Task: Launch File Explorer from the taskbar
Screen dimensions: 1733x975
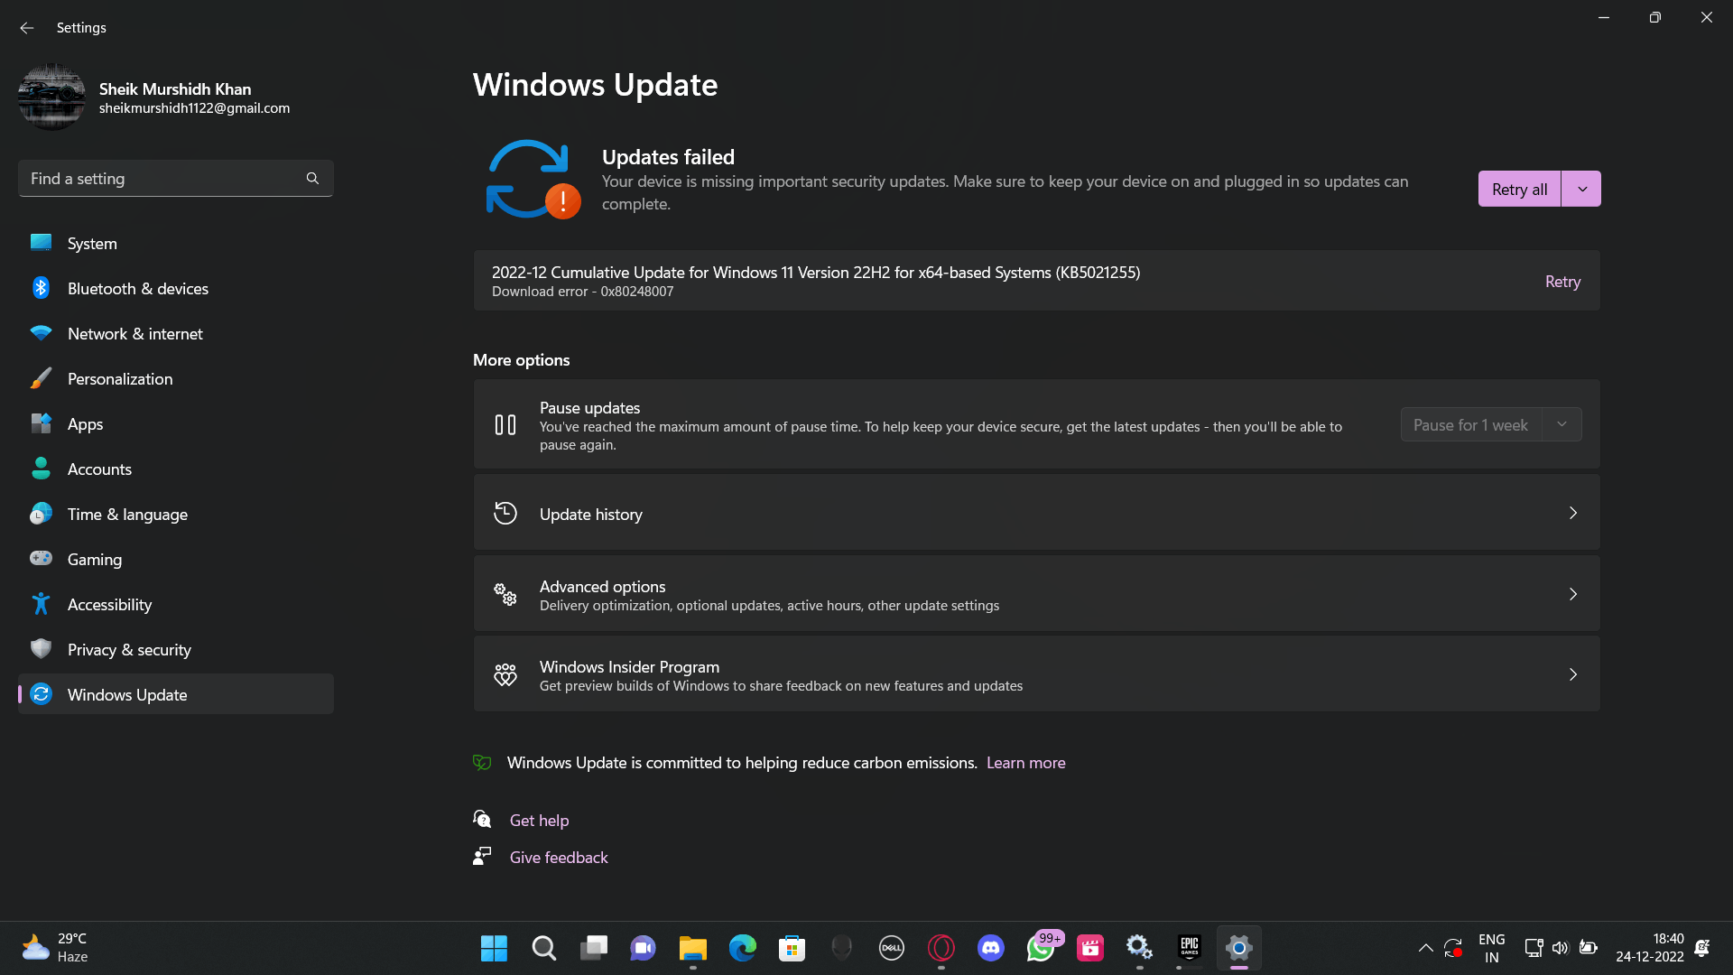Action: point(692,948)
